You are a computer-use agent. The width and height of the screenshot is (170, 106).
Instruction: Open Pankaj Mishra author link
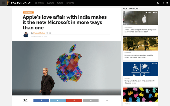[39, 33]
